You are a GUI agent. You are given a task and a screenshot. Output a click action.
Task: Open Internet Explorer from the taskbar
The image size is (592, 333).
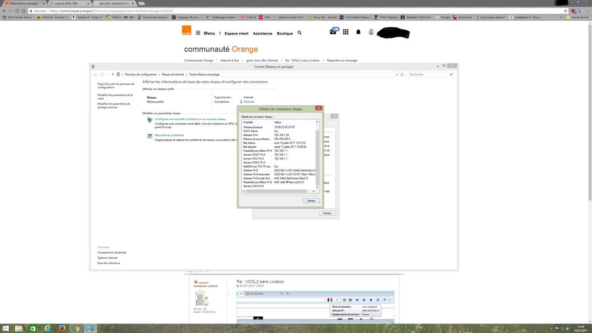(47, 328)
